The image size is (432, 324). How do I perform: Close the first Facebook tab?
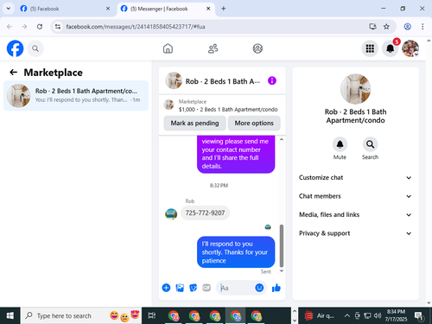[x=108, y=9]
